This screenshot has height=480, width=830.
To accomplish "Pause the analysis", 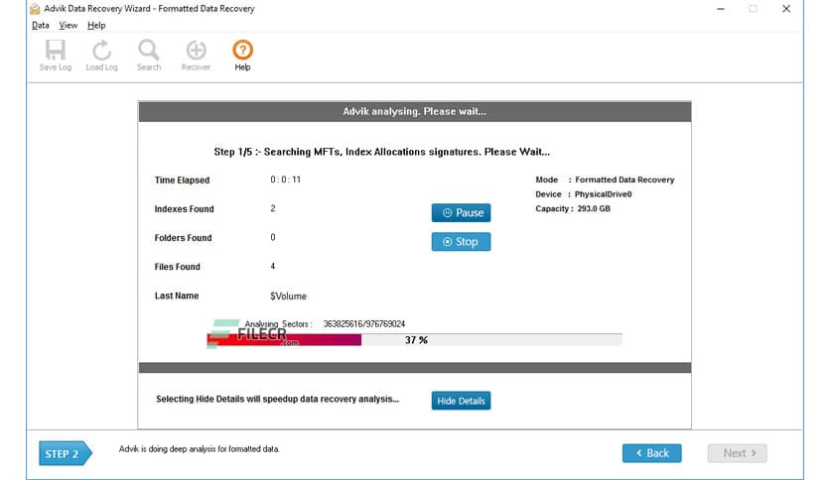I will (461, 212).
